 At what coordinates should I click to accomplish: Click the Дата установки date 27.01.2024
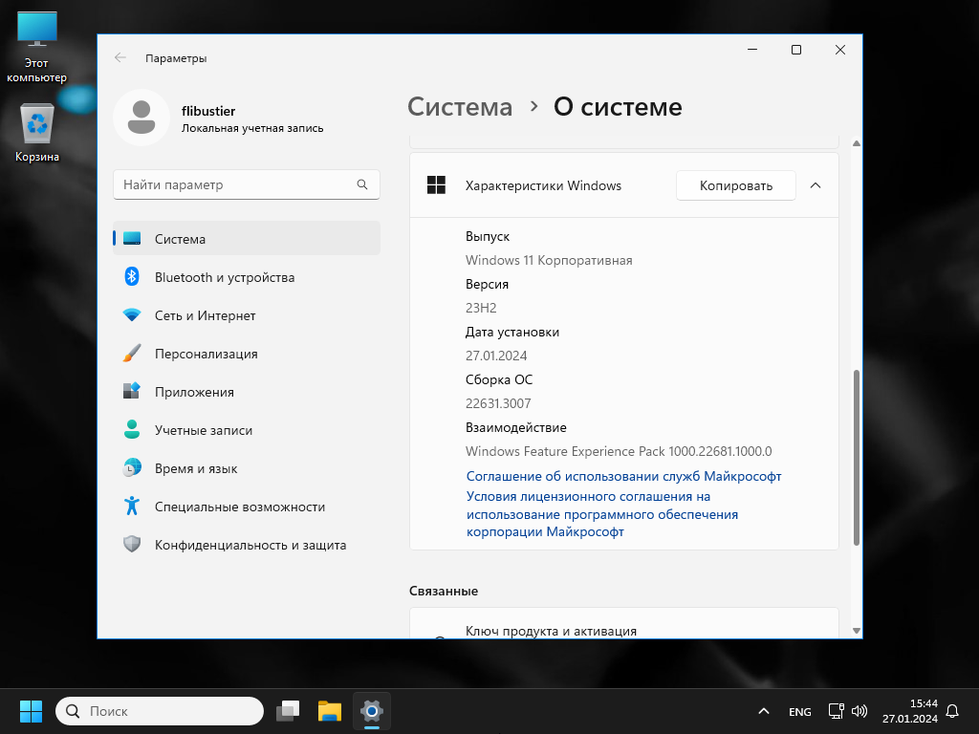click(x=496, y=356)
